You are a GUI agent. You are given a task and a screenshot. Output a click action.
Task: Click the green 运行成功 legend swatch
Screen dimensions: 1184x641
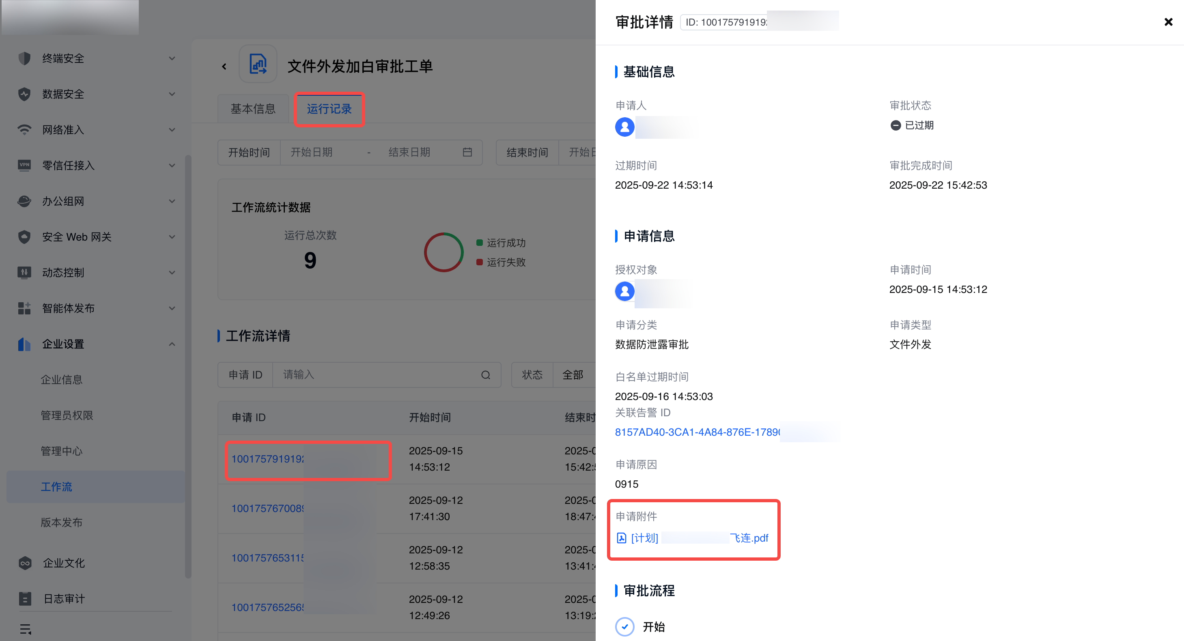pos(479,243)
